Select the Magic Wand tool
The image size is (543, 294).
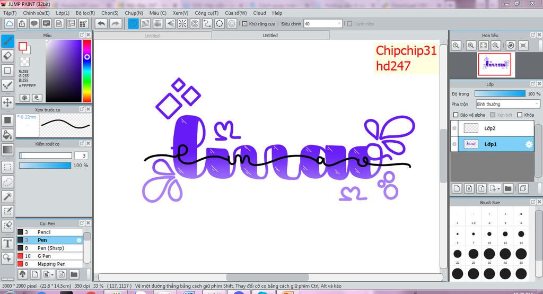coord(7,196)
